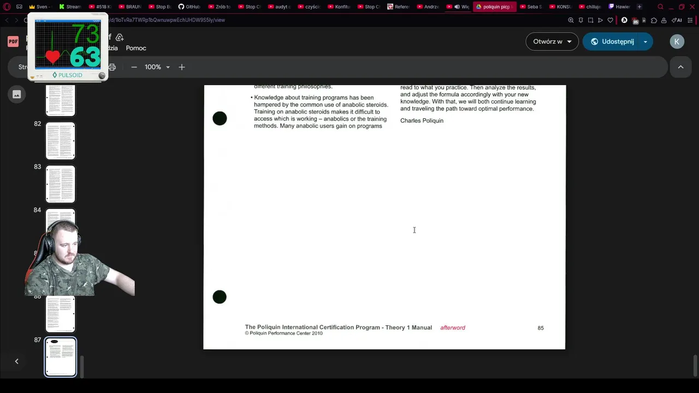Click the red "afterword" footer text
This screenshot has height=393, width=699.
[x=453, y=327]
